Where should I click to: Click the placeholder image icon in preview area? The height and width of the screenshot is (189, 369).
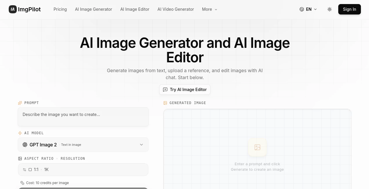point(257,147)
